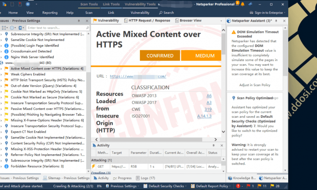This screenshot has height=190, width=317.
Task: Click the orange flag count 11 in status bar
Action: point(262,186)
